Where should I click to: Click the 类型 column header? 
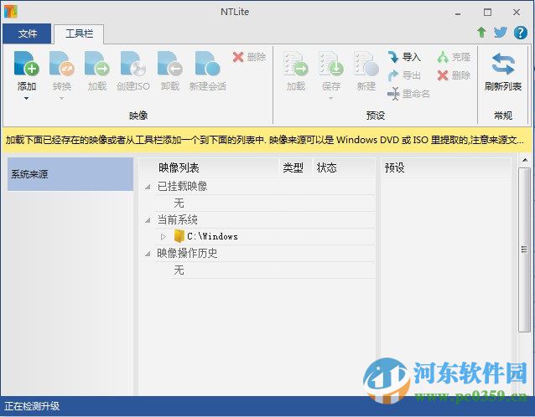pyautogui.click(x=294, y=167)
